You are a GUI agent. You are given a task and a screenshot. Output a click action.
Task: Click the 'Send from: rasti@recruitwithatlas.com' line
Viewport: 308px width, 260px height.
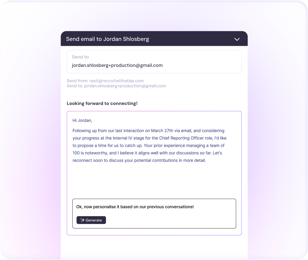tap(105, 81)
